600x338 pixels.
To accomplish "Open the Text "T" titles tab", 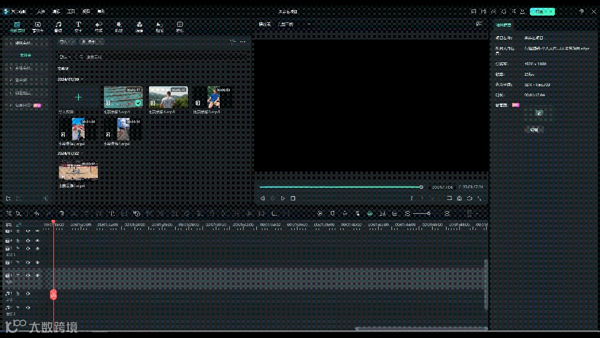I will coord(78,27).
